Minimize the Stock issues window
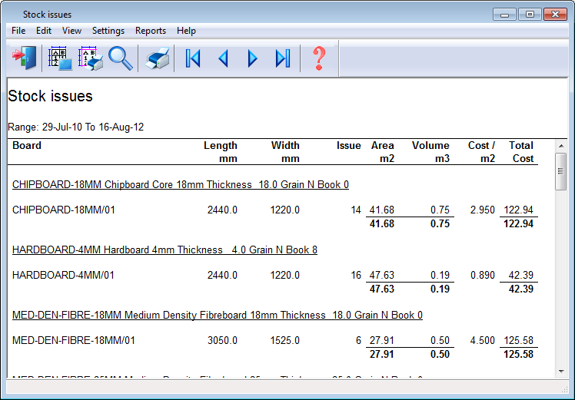 [504, 15]
